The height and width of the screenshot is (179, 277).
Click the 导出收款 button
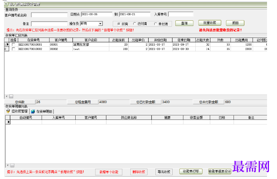tap(164, 172)
